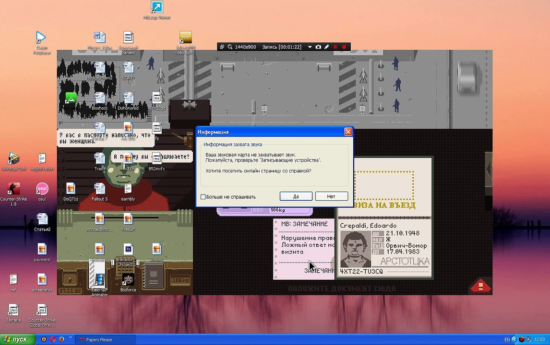Image resolution: width=550 pixels, height=345 pixels.
Task: Open the ref text file
Action: point(13,283)
